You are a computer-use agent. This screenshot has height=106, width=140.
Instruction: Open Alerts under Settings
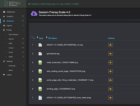11,70
